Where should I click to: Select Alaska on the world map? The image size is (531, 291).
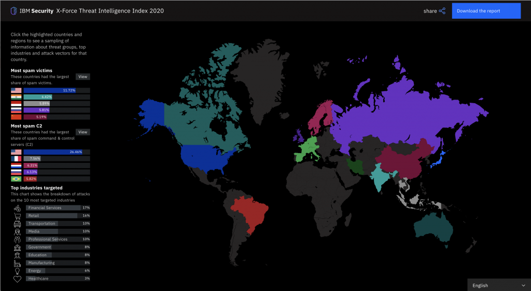[x=152, y=114]
